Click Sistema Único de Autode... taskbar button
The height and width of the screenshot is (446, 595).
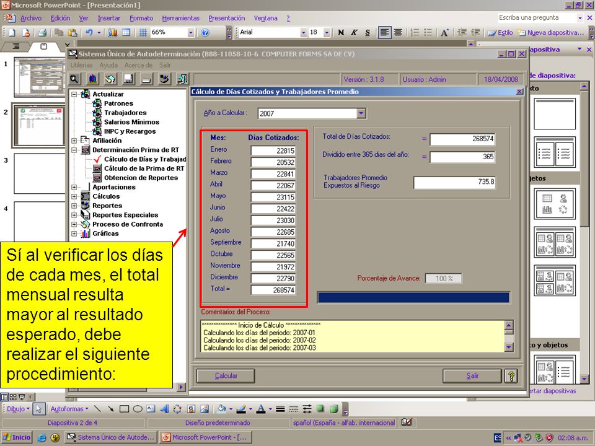111,437
